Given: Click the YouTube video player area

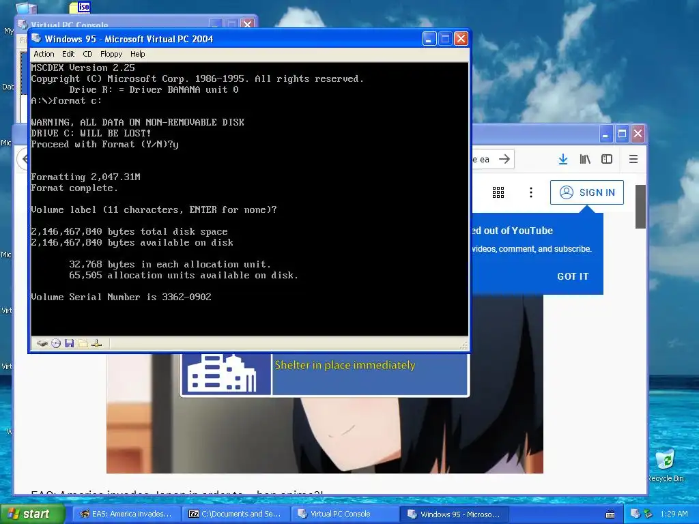Looking at the screenshot, I should pyautogui.click(x=324, y=413).
